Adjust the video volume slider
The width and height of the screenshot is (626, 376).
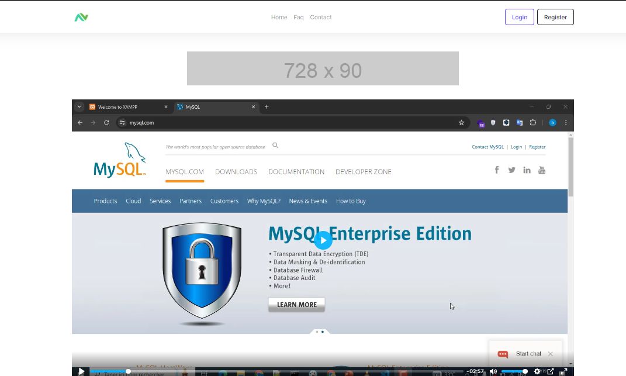(514, 371)
